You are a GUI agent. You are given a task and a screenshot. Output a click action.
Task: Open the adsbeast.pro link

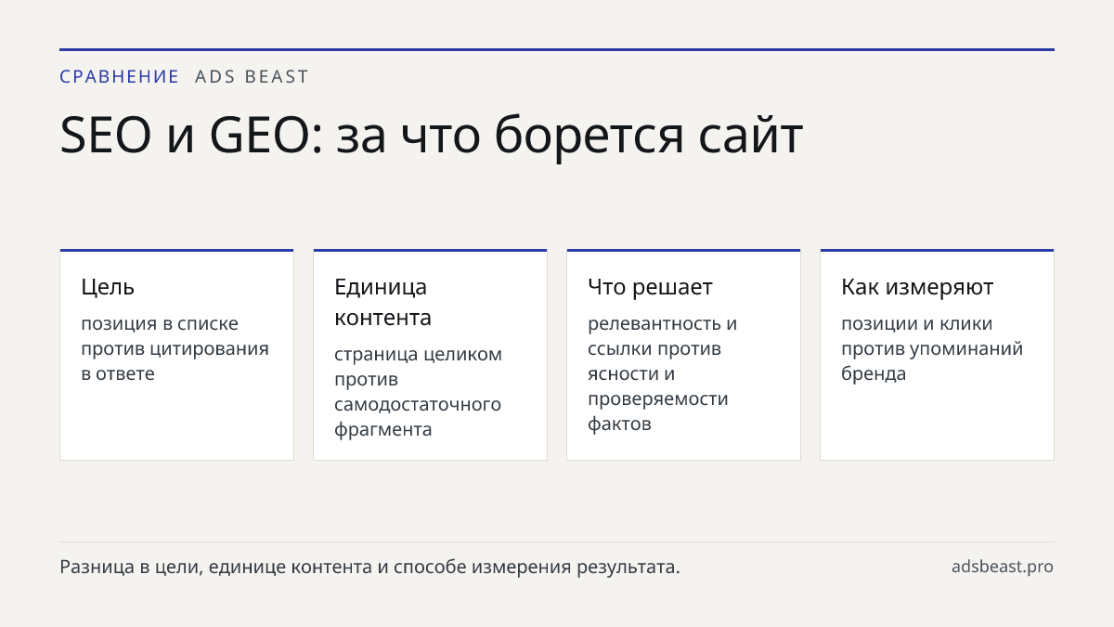[1003, 567]
